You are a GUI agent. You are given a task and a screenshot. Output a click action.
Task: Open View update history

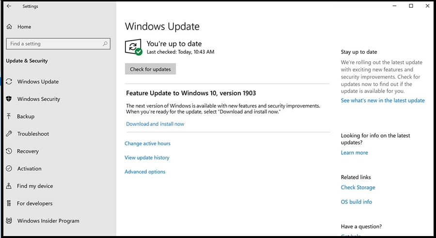(147, 158)
